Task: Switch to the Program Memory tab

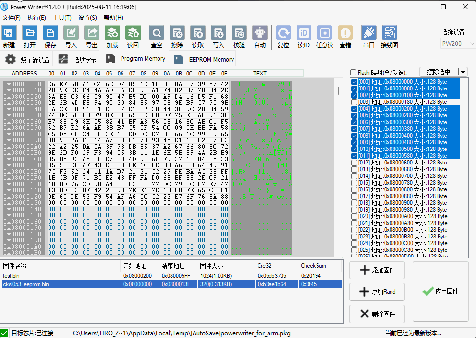Action: pos(135,58)
